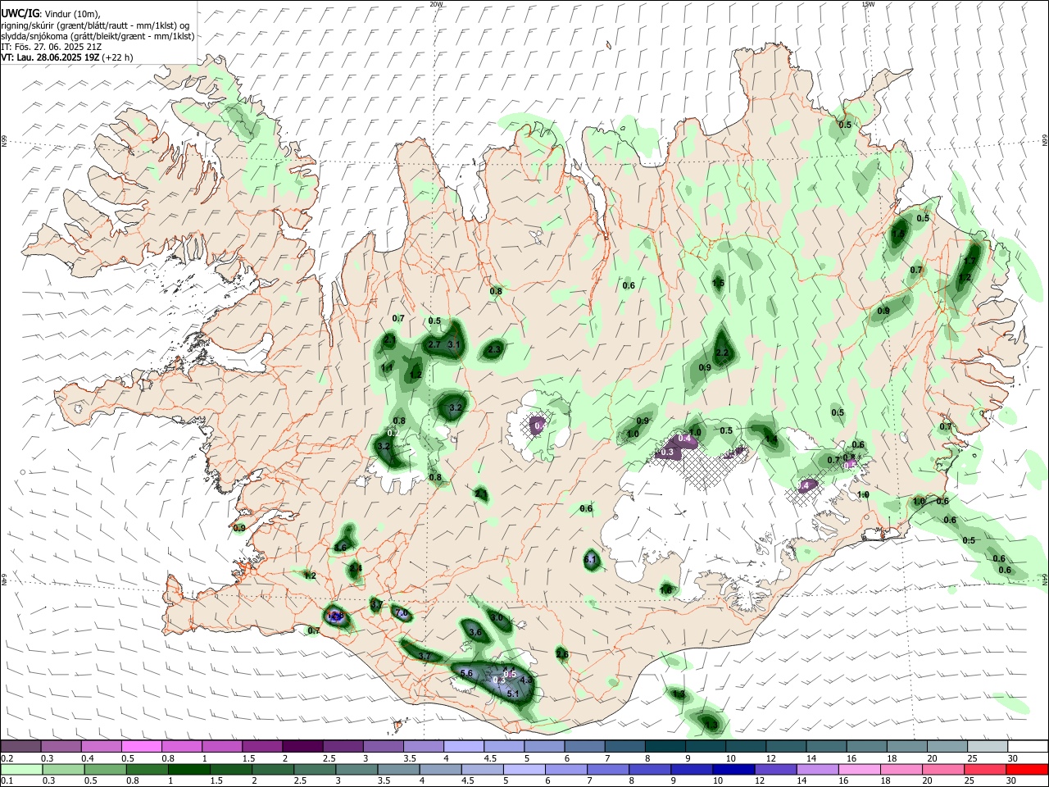Click the 2.4 precipitation value in the southwest
The width and height of the screenshot is (1049, 787).
[x=356, y=568]
